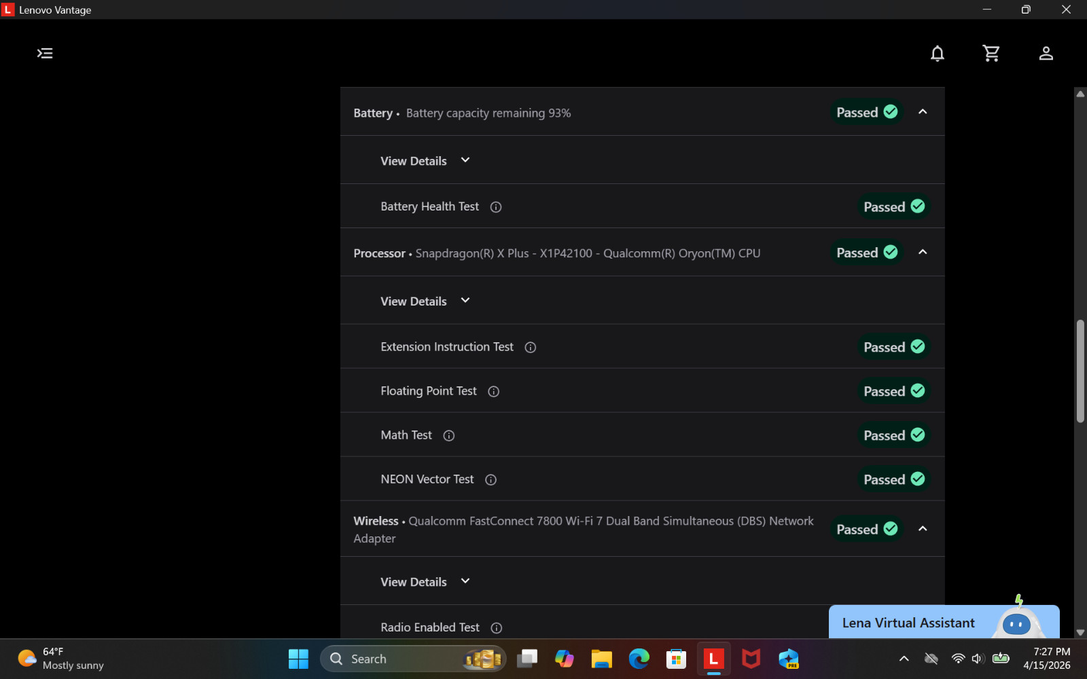Show info for NEON Vector Test
The image size is (1087, 679).
[491, 480]
